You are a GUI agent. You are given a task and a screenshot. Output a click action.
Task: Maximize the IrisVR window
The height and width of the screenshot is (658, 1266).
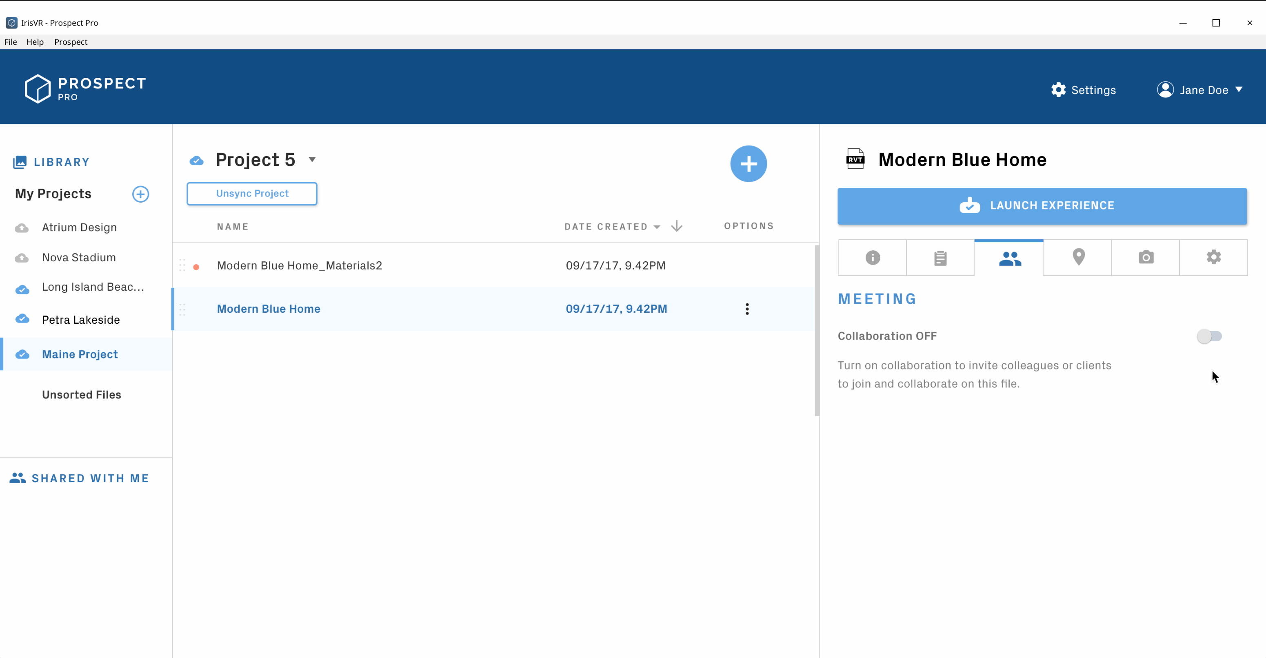click(x=1216, y=22)
